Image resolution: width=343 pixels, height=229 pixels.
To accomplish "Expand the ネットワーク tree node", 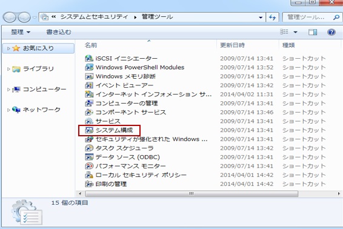I will tap(8, 110).
